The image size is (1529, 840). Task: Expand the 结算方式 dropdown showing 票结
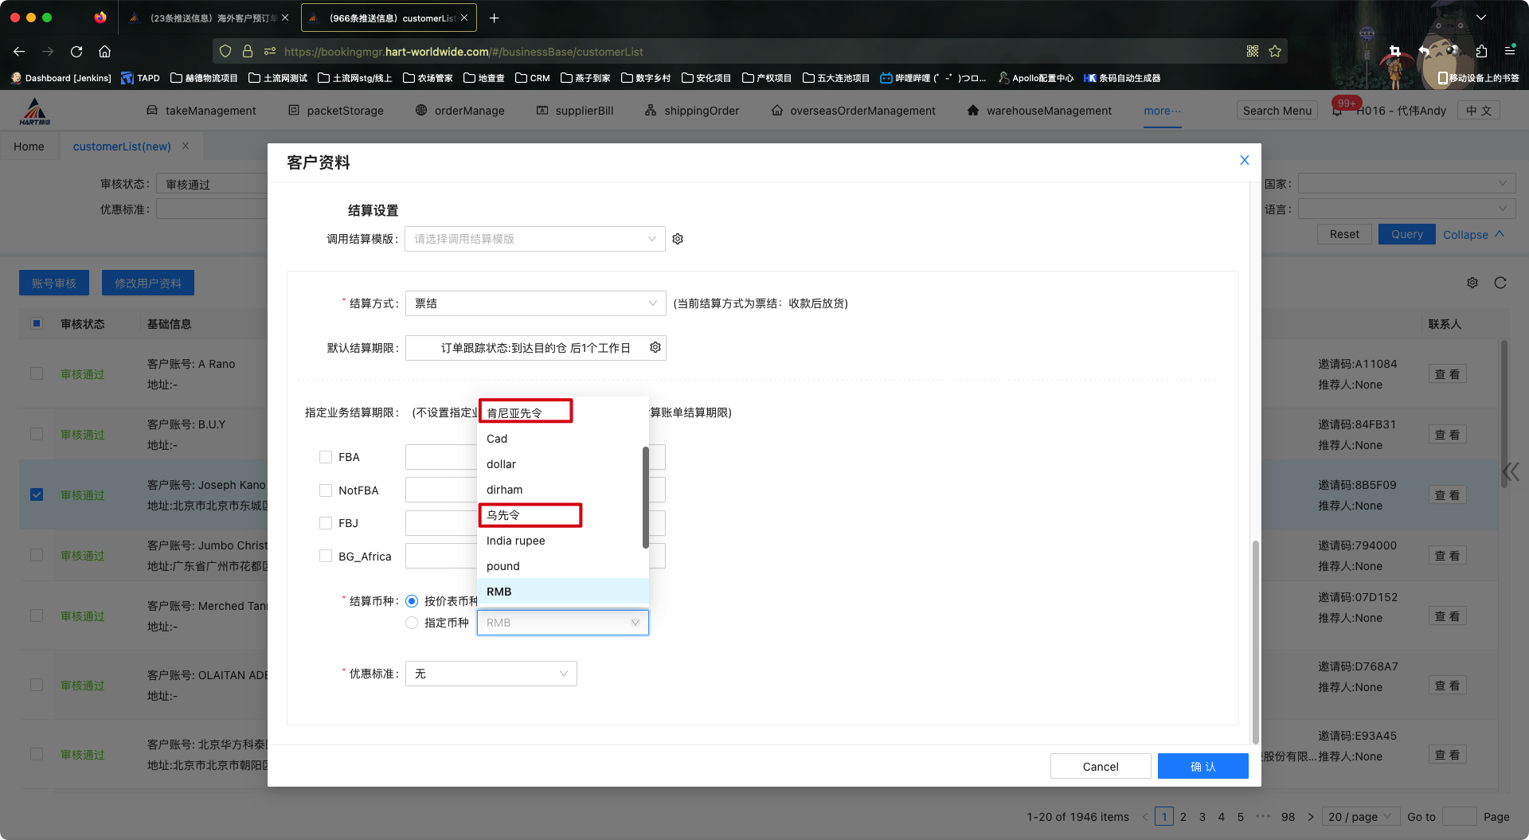535,303
